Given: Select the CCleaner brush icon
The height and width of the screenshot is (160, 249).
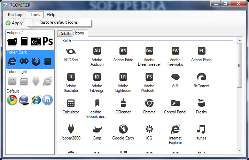Looking at the screenshot, I should (123, 103).
